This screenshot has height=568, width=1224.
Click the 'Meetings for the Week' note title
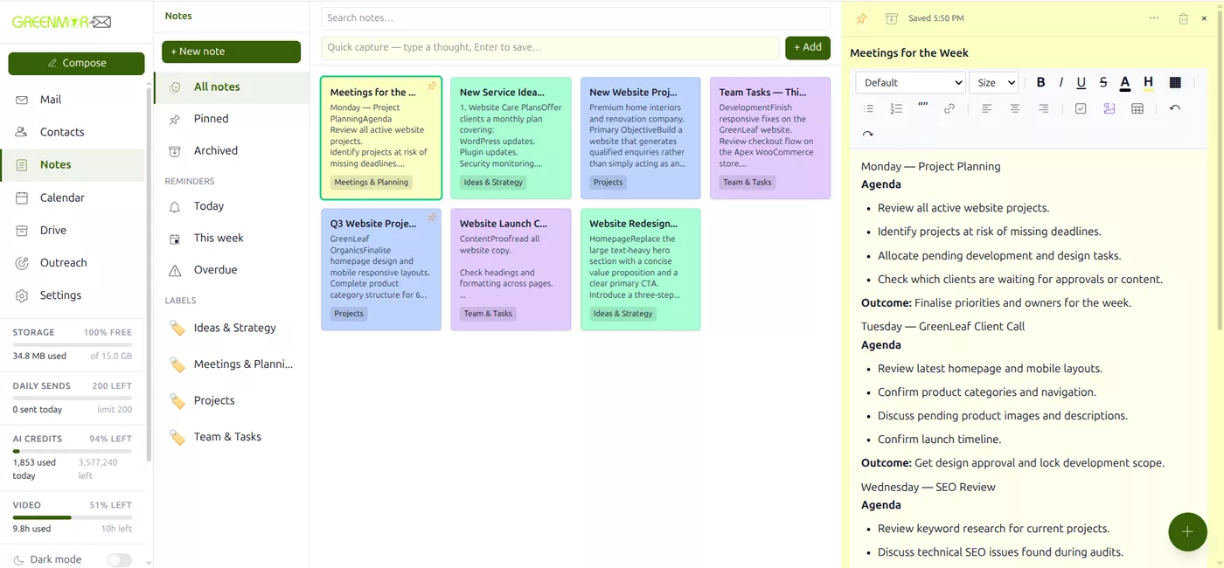pyautogui.click(x=909, y=52)
